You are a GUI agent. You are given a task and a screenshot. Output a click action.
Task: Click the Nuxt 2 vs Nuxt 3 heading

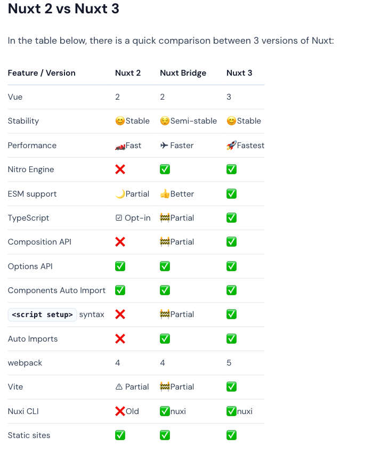pyautogui.click(x=63, y=9)
